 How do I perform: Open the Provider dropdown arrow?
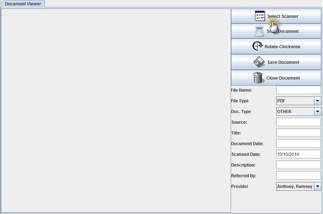point(318,187)
